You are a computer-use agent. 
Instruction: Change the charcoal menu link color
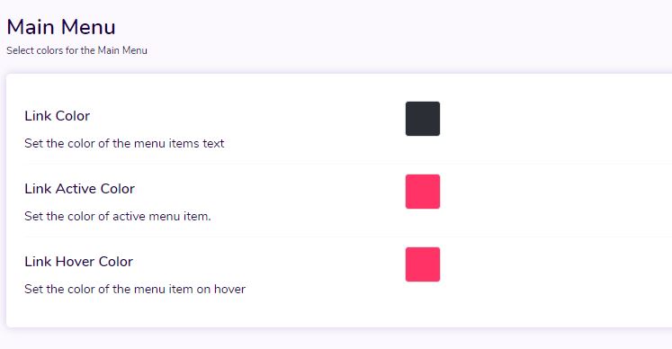click(423, 119)
